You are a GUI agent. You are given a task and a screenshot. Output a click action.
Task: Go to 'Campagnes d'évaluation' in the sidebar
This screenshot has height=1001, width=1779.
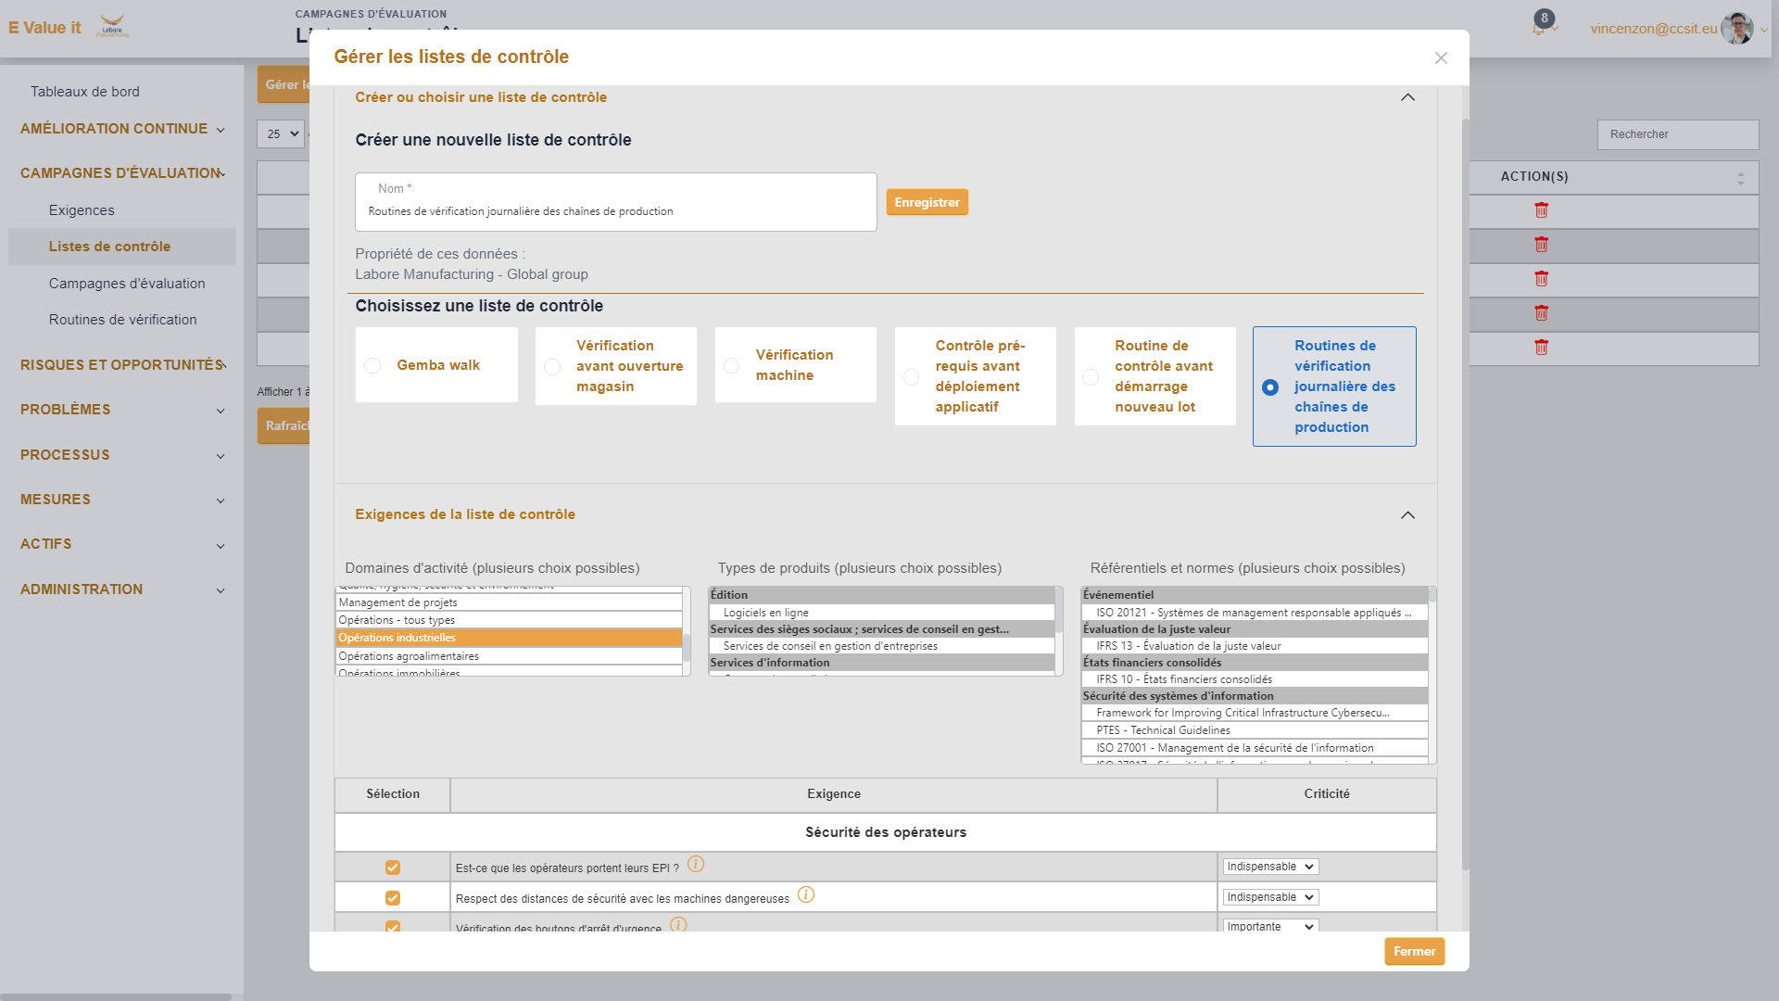click(127, 283)
